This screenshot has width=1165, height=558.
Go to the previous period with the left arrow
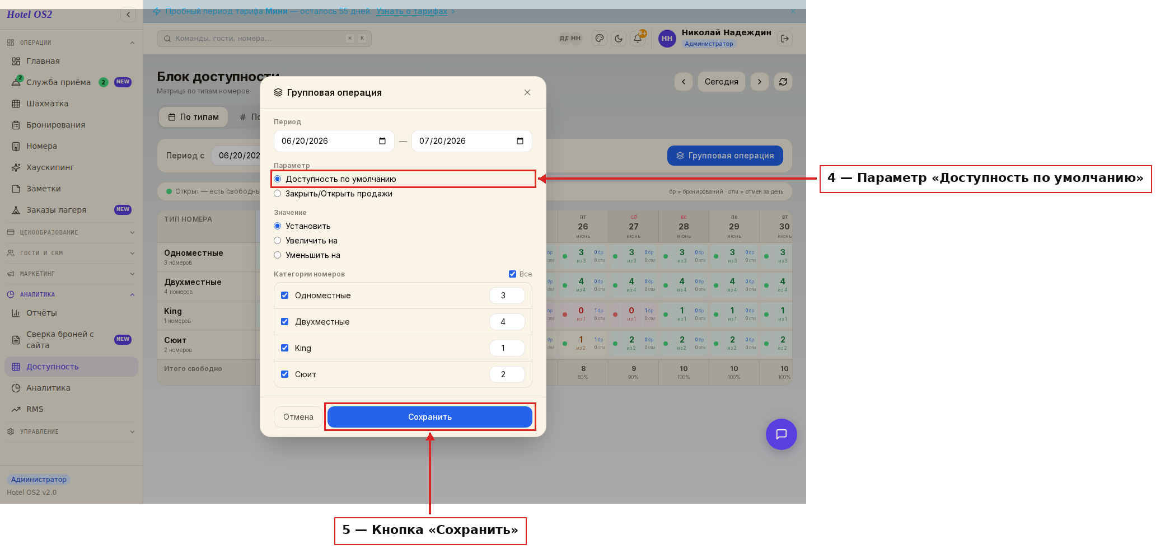pos(684,82)
